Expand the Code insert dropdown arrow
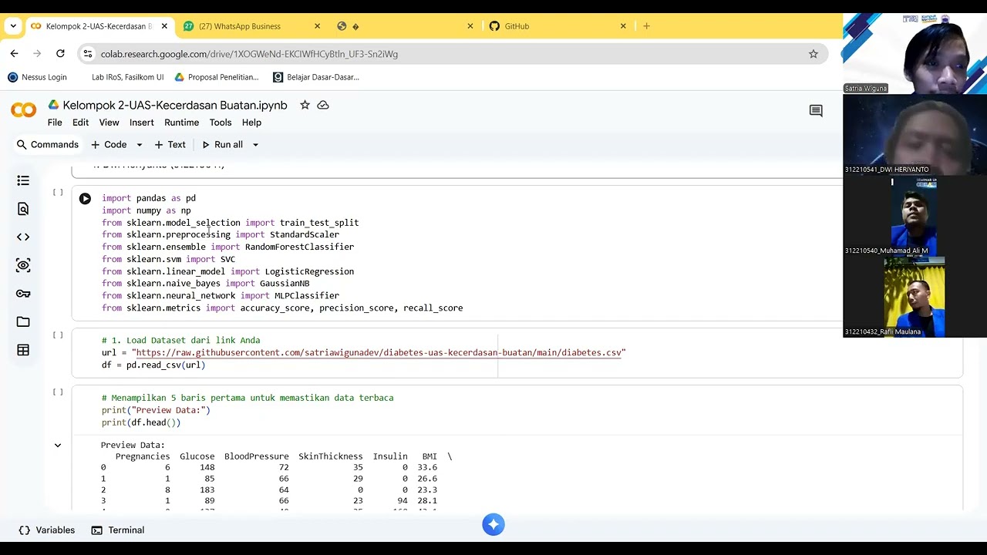 pos(140,145)
